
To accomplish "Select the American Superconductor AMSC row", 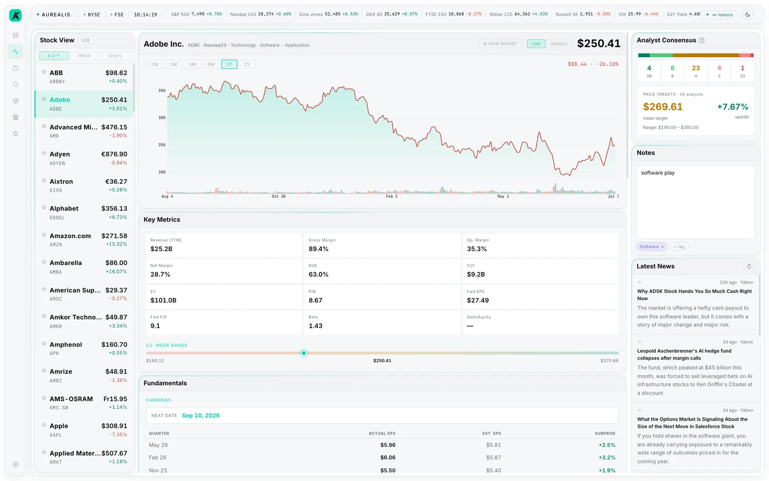I will [x=85, y=294].
